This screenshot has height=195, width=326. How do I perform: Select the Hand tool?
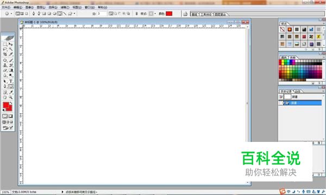click(5, 97)
